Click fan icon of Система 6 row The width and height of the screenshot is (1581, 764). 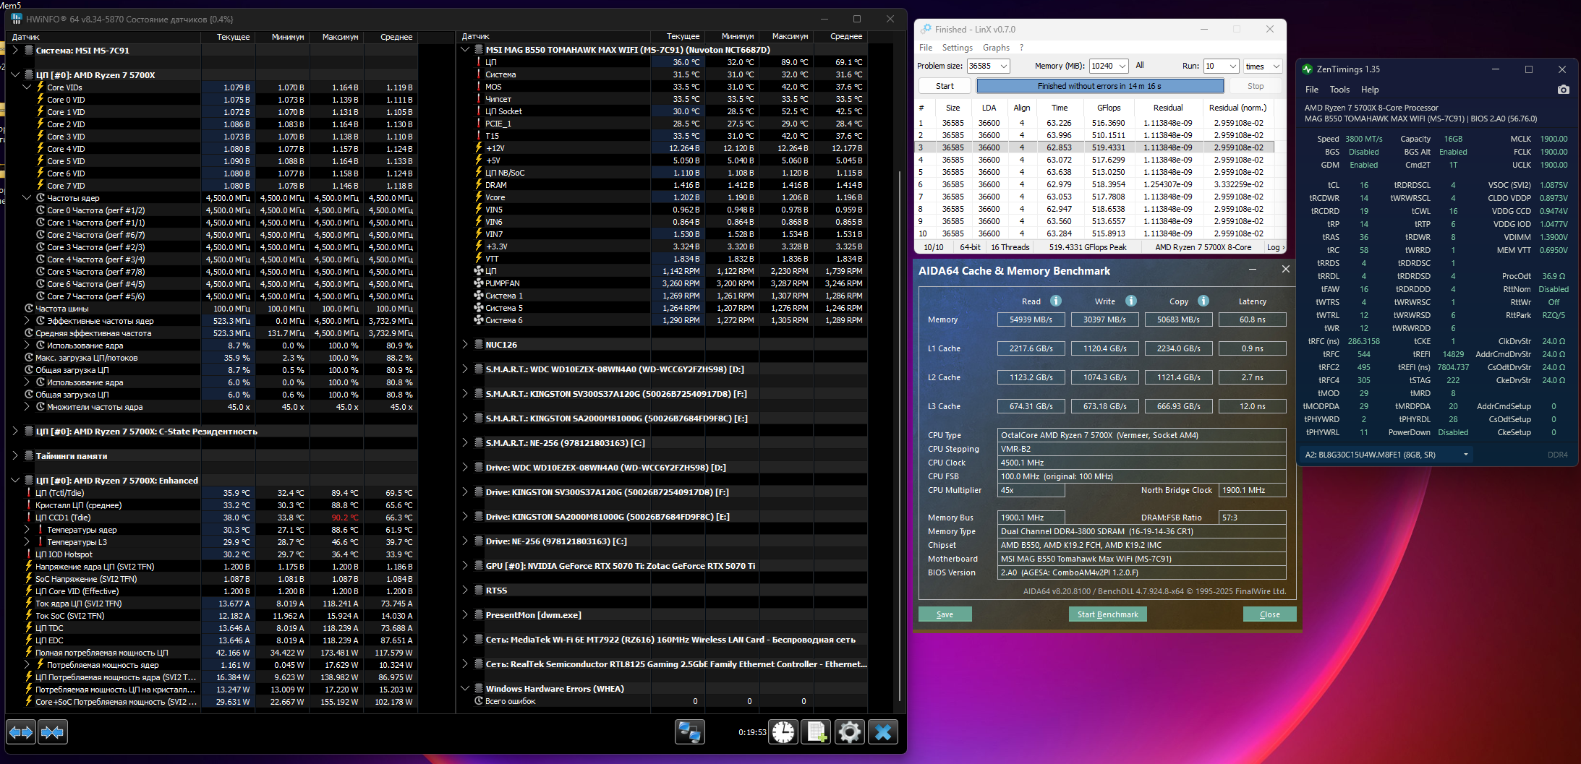coord(478,320)
